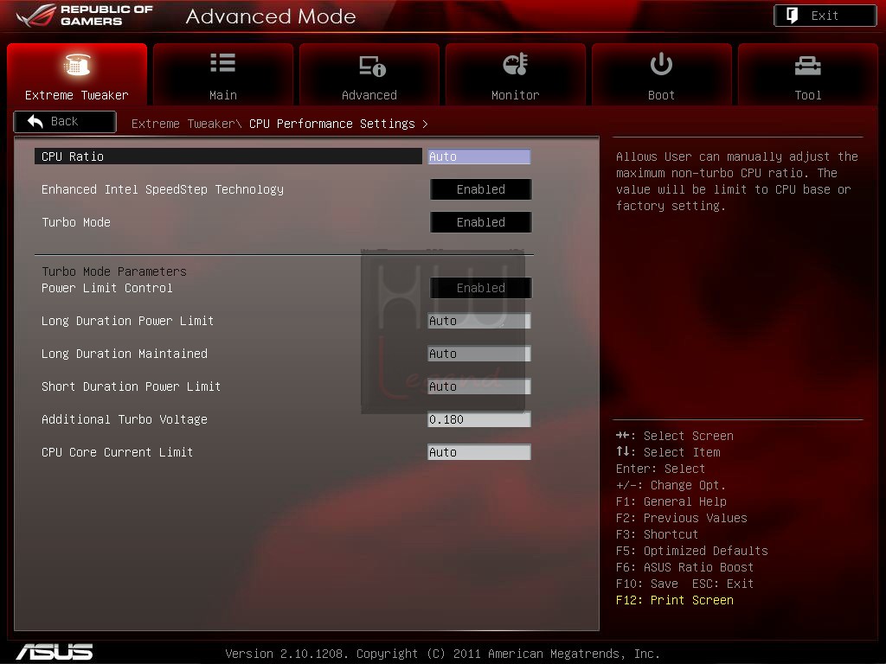Click the Additional Turbo Voltage label
This screenshot has width=886, height=664.
point(125,419)
